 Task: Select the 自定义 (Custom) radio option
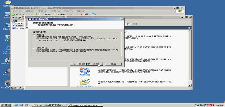pos(34,48)
